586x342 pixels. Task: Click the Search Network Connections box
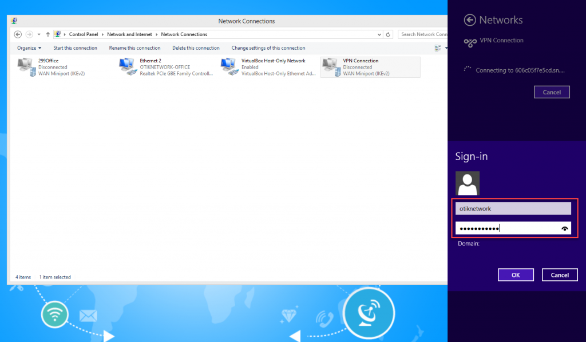click(x=423, y=34)
